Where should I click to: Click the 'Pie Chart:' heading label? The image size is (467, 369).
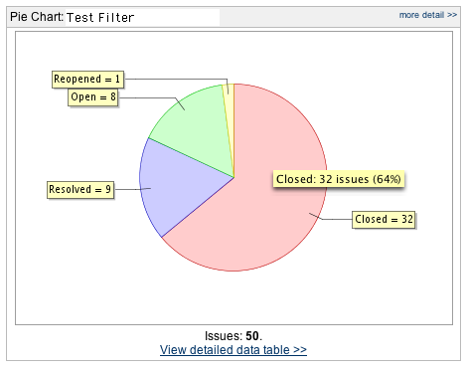coord(37,17)
